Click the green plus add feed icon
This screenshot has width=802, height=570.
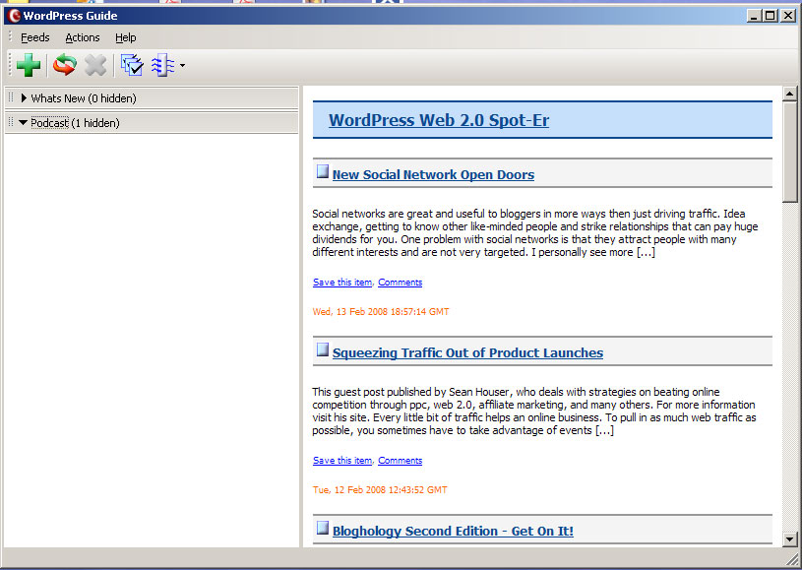click(29, 66)
